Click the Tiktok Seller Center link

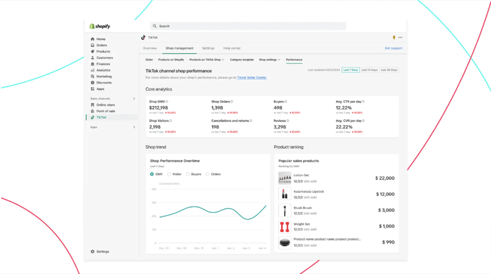click(x=252, y=78)
